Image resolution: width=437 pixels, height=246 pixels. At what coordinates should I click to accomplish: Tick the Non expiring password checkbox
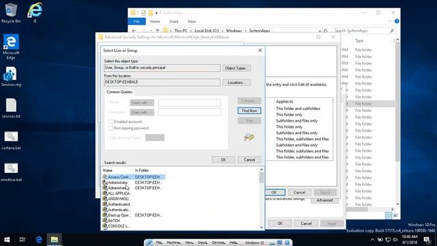pos(111,128)
